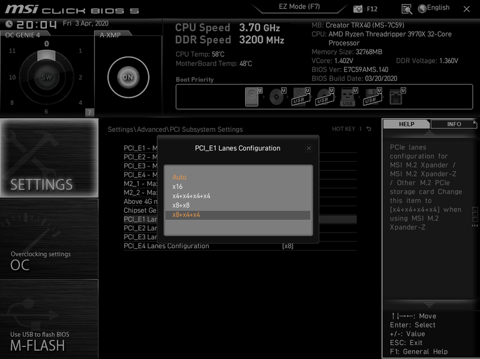The height and width of the screenshot is (359, 480).
Task: Select the PCI_E1 - Max speed row
Action: (x=140, y=148)
